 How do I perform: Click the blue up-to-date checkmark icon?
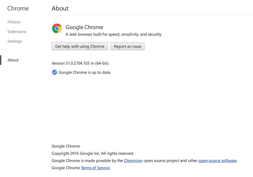(54, 72)
